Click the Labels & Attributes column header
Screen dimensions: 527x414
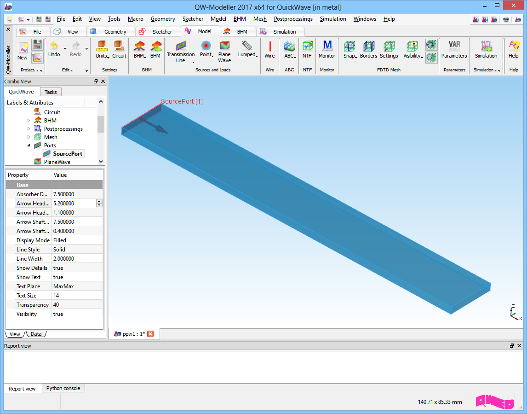(x=45, y=102)
